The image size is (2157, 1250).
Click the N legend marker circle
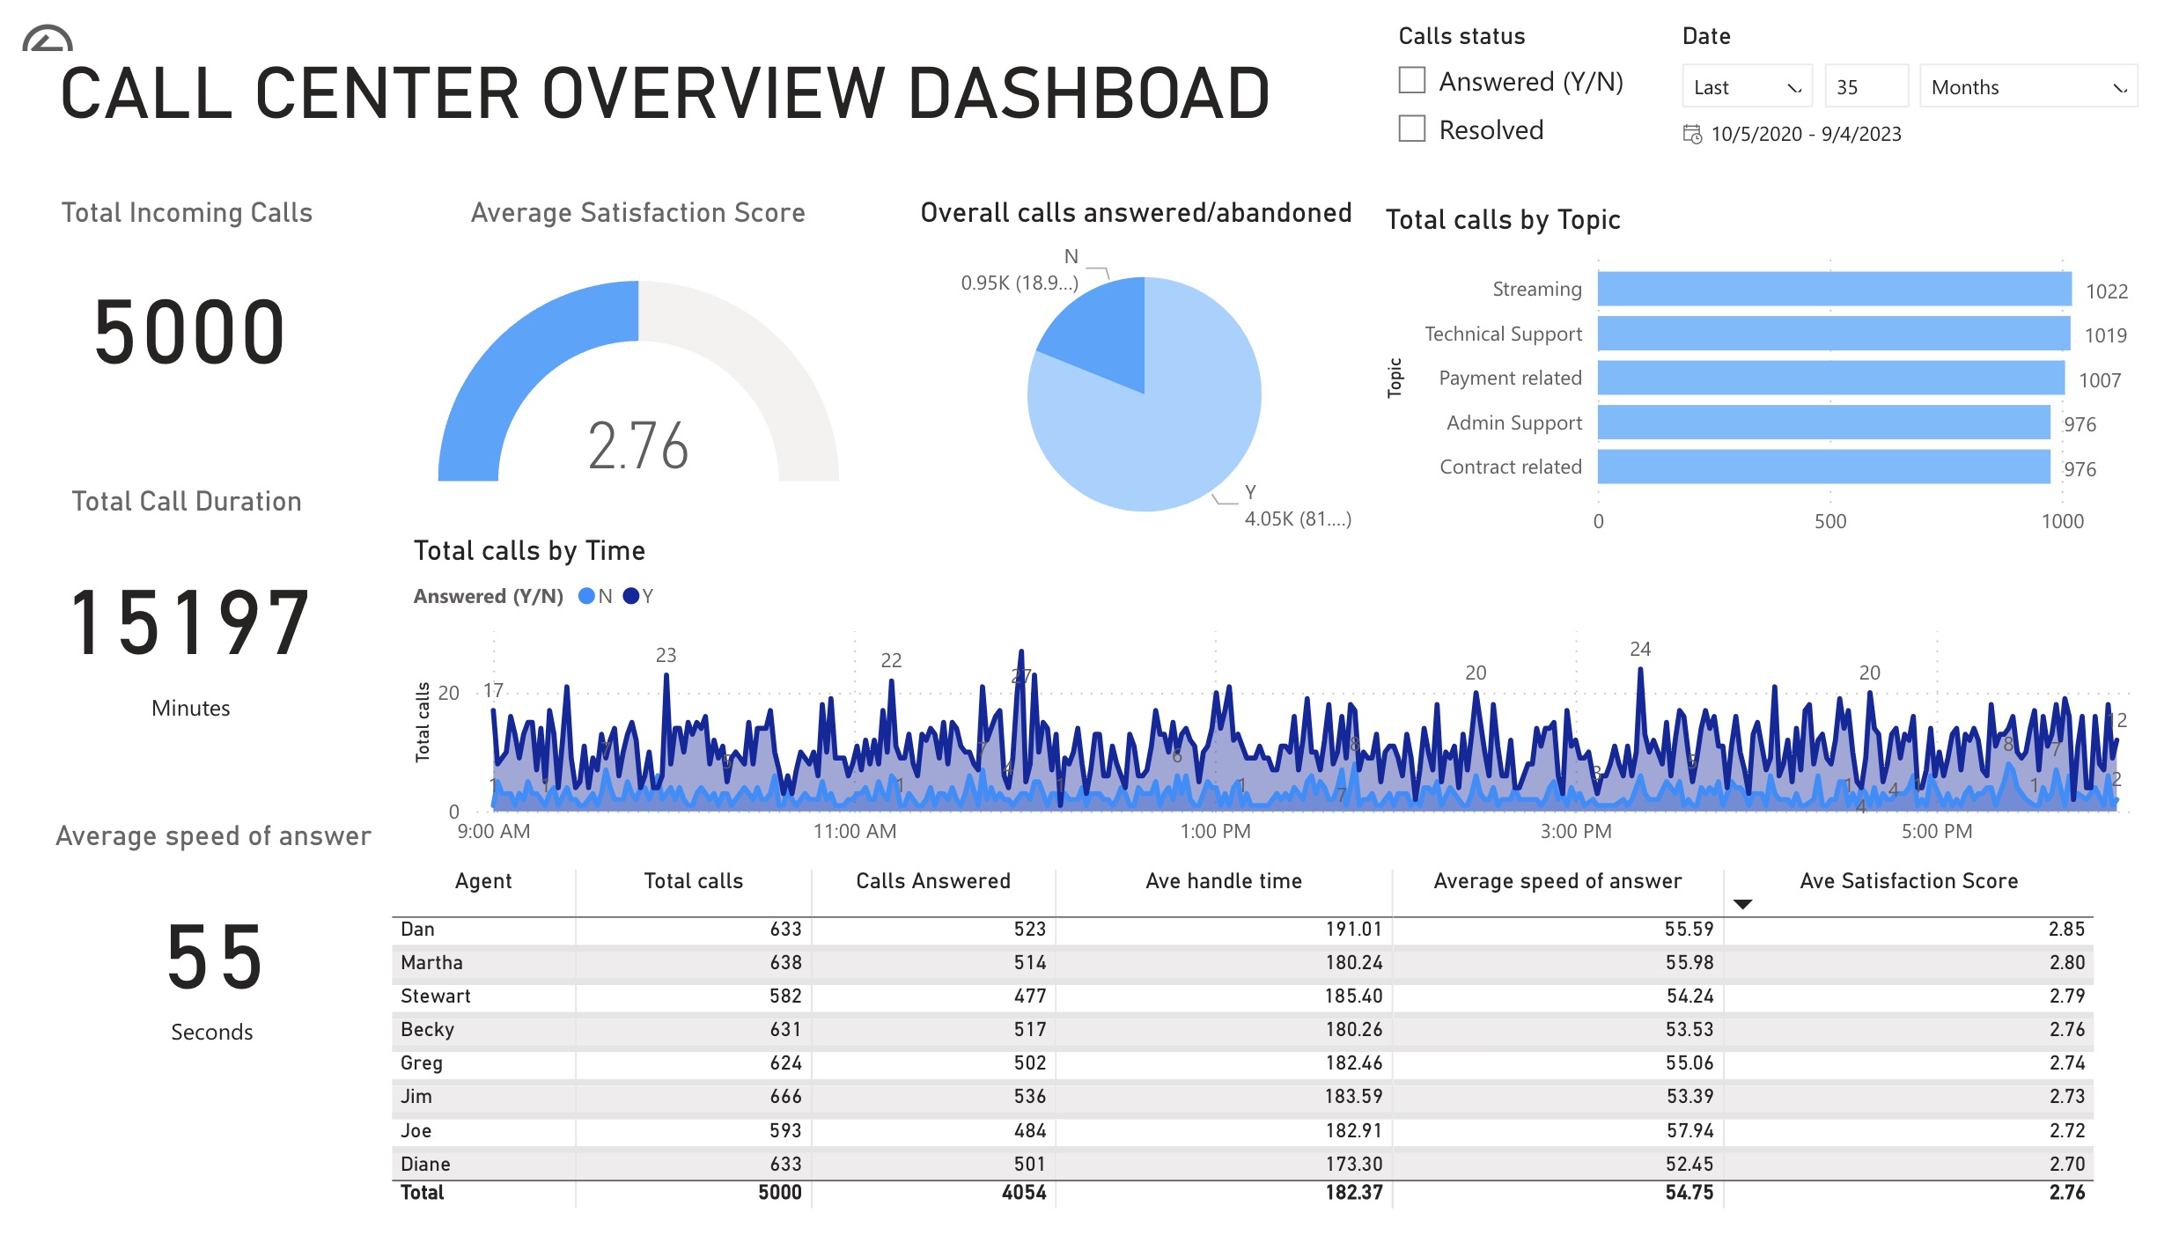[x=586, y=596]
